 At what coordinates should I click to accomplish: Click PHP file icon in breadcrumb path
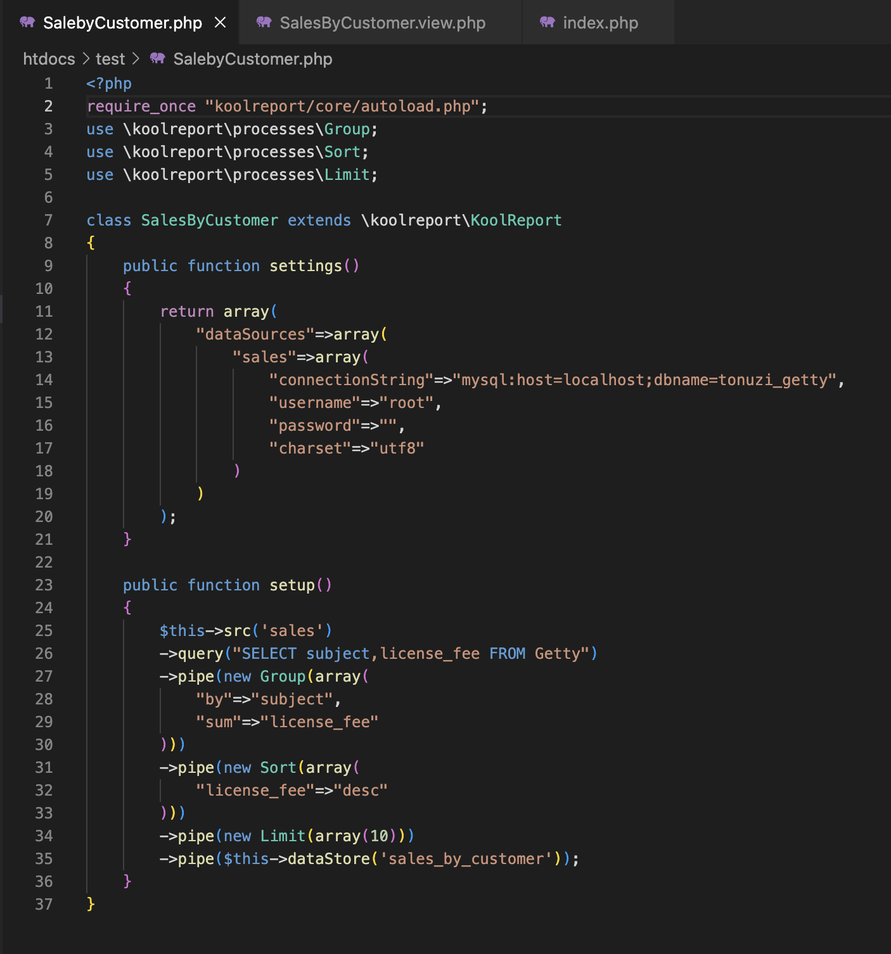click(x=157, y=59)
